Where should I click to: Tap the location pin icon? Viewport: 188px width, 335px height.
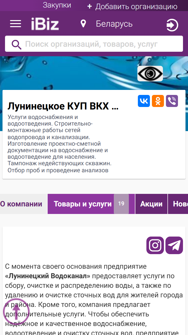[x=83, y=24]
